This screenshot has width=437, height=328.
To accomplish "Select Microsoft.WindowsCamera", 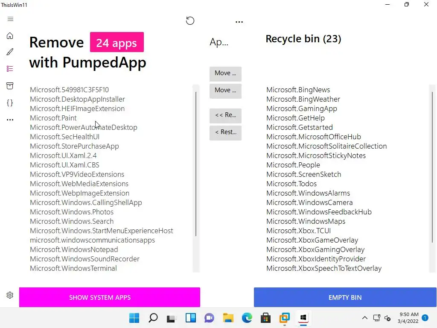I will pos(310,202).
